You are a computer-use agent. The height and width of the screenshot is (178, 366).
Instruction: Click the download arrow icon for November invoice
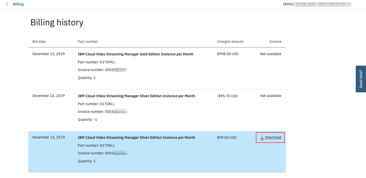click(262, 138)
